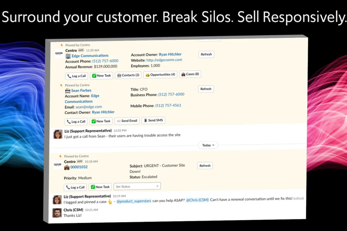Click the building icon near Edge Communications

(x=68, y=56)
